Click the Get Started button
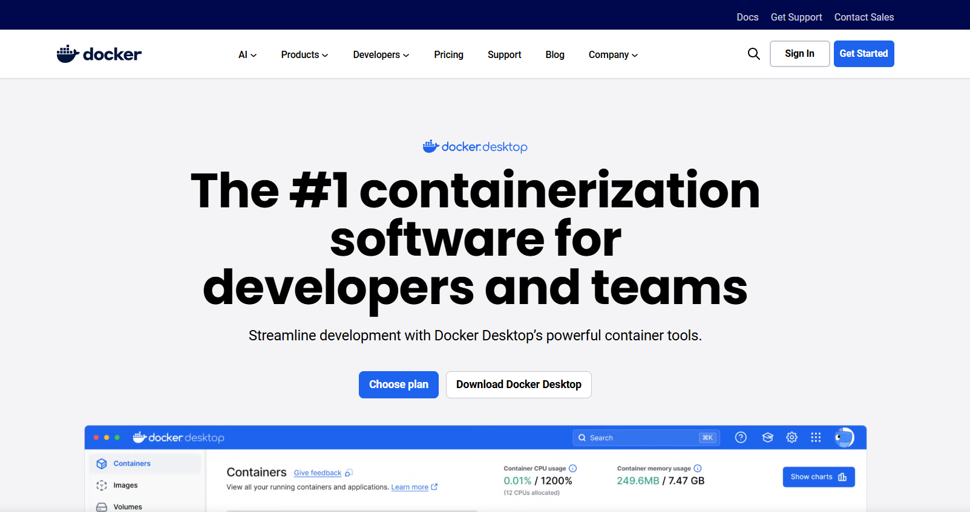 (x=863, y=54)
